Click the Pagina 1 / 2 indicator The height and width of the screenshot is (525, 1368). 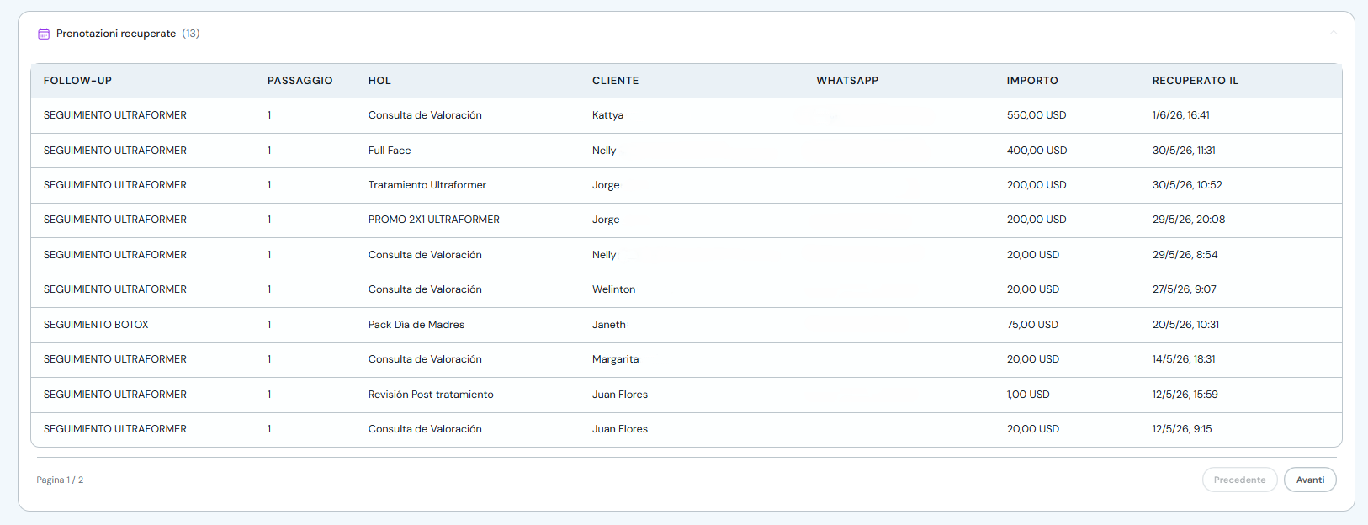pyautogui.click(x=60, y=480)
